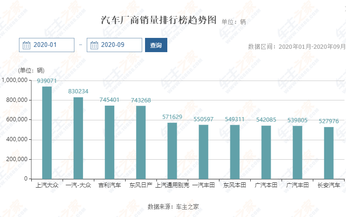
Task: Click the 上汽大众 axis label
Action: (x=47, y=185)
